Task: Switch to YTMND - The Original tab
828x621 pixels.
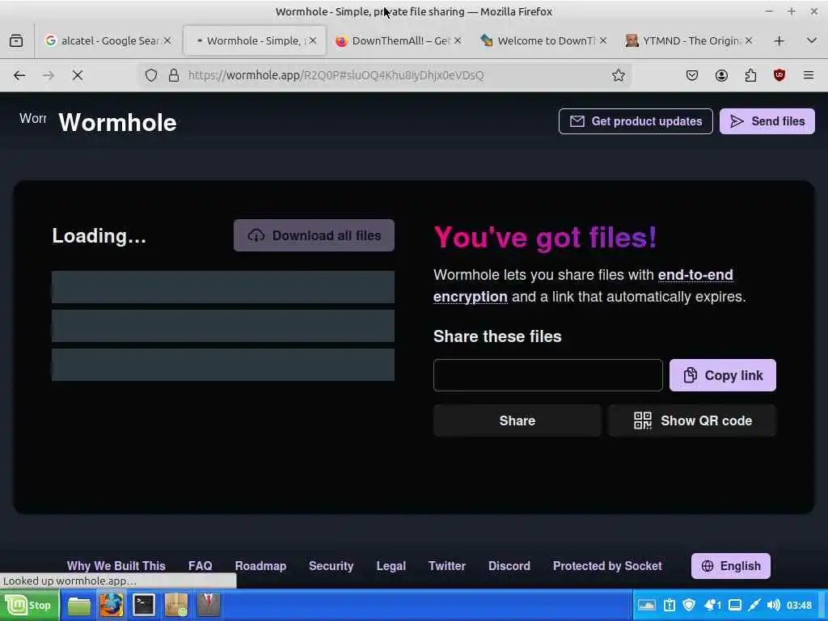Action: 689,40
